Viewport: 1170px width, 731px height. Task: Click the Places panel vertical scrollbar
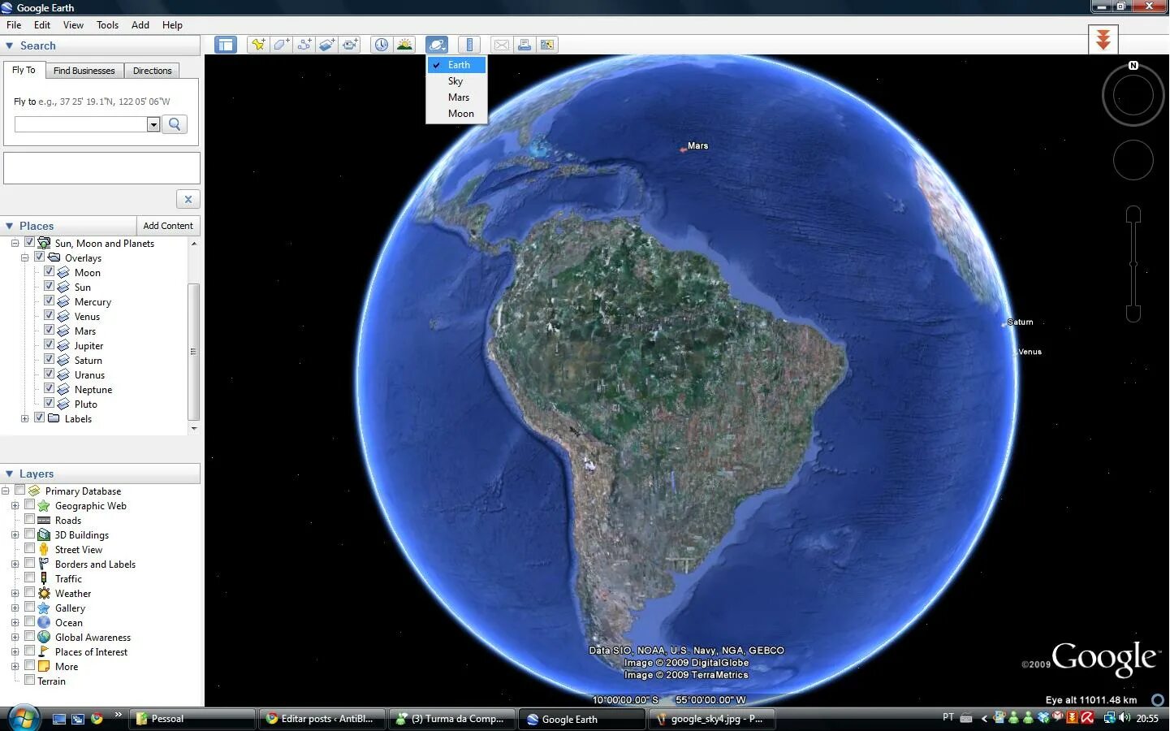pyautogui.click(x=193, y=352)
